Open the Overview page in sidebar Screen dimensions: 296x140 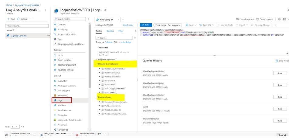click(x=62, y=24)
